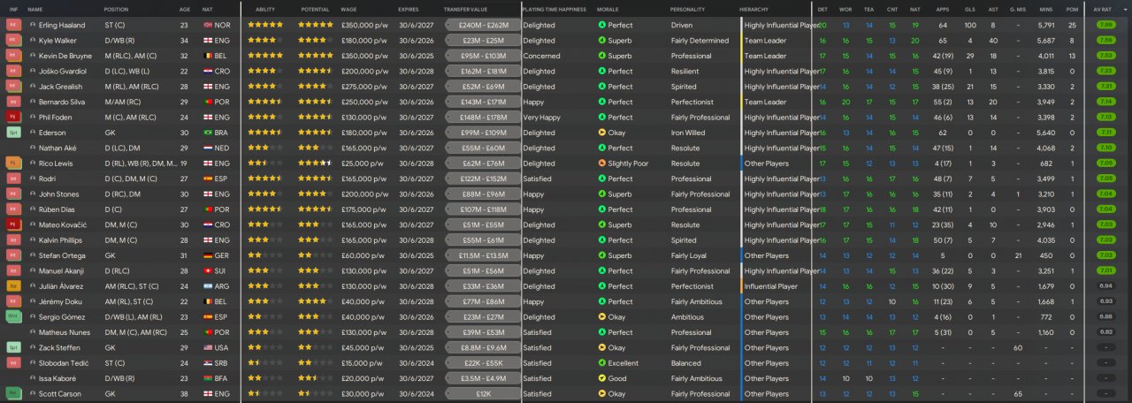Click the Superb morale icon for Kyle Walker
Image resolution: width=1132 pixels, height=403 pixels.
click(x=602, y=41)
